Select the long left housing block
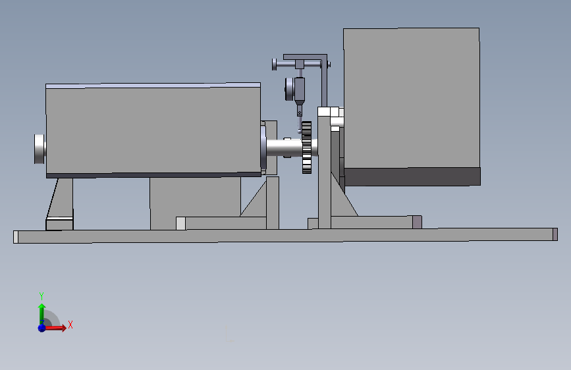The width and height of the screenshot is (571, 370). [x=153, y=130]
